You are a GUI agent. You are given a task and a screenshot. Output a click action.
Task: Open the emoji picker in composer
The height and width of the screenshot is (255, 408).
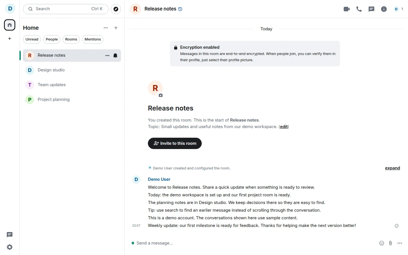click(x=382, y=243)
